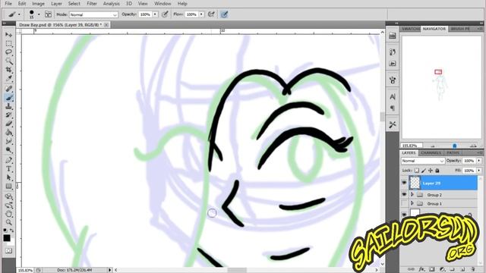Select the Path Selection tool
The image size is (486, 273).
8,177
